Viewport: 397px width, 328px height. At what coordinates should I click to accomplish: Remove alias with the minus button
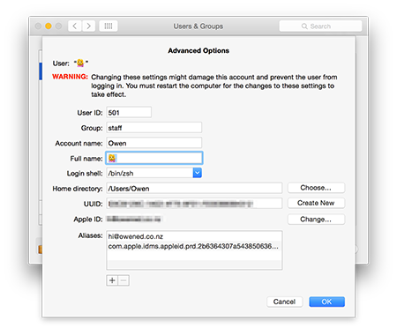pos(124,280)
